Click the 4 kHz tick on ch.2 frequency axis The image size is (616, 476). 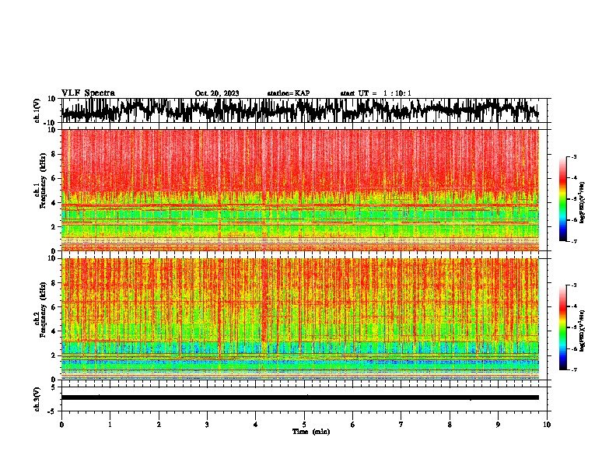(54, 331)
